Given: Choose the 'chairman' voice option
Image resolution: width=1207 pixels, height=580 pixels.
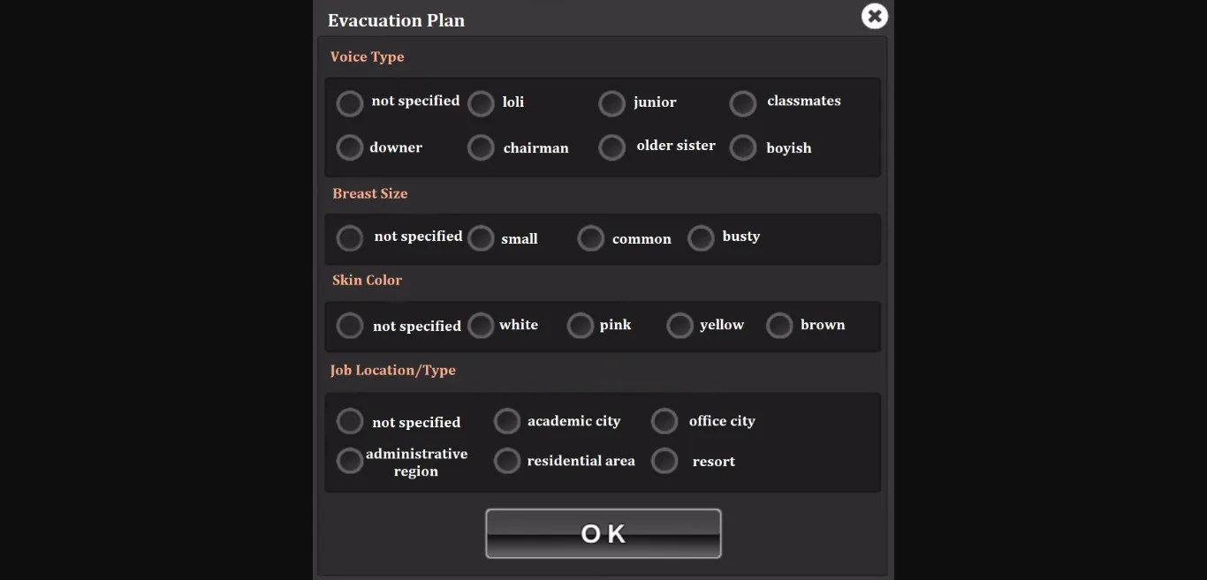Looking at the screenshot, I should [x=481, y=147].
